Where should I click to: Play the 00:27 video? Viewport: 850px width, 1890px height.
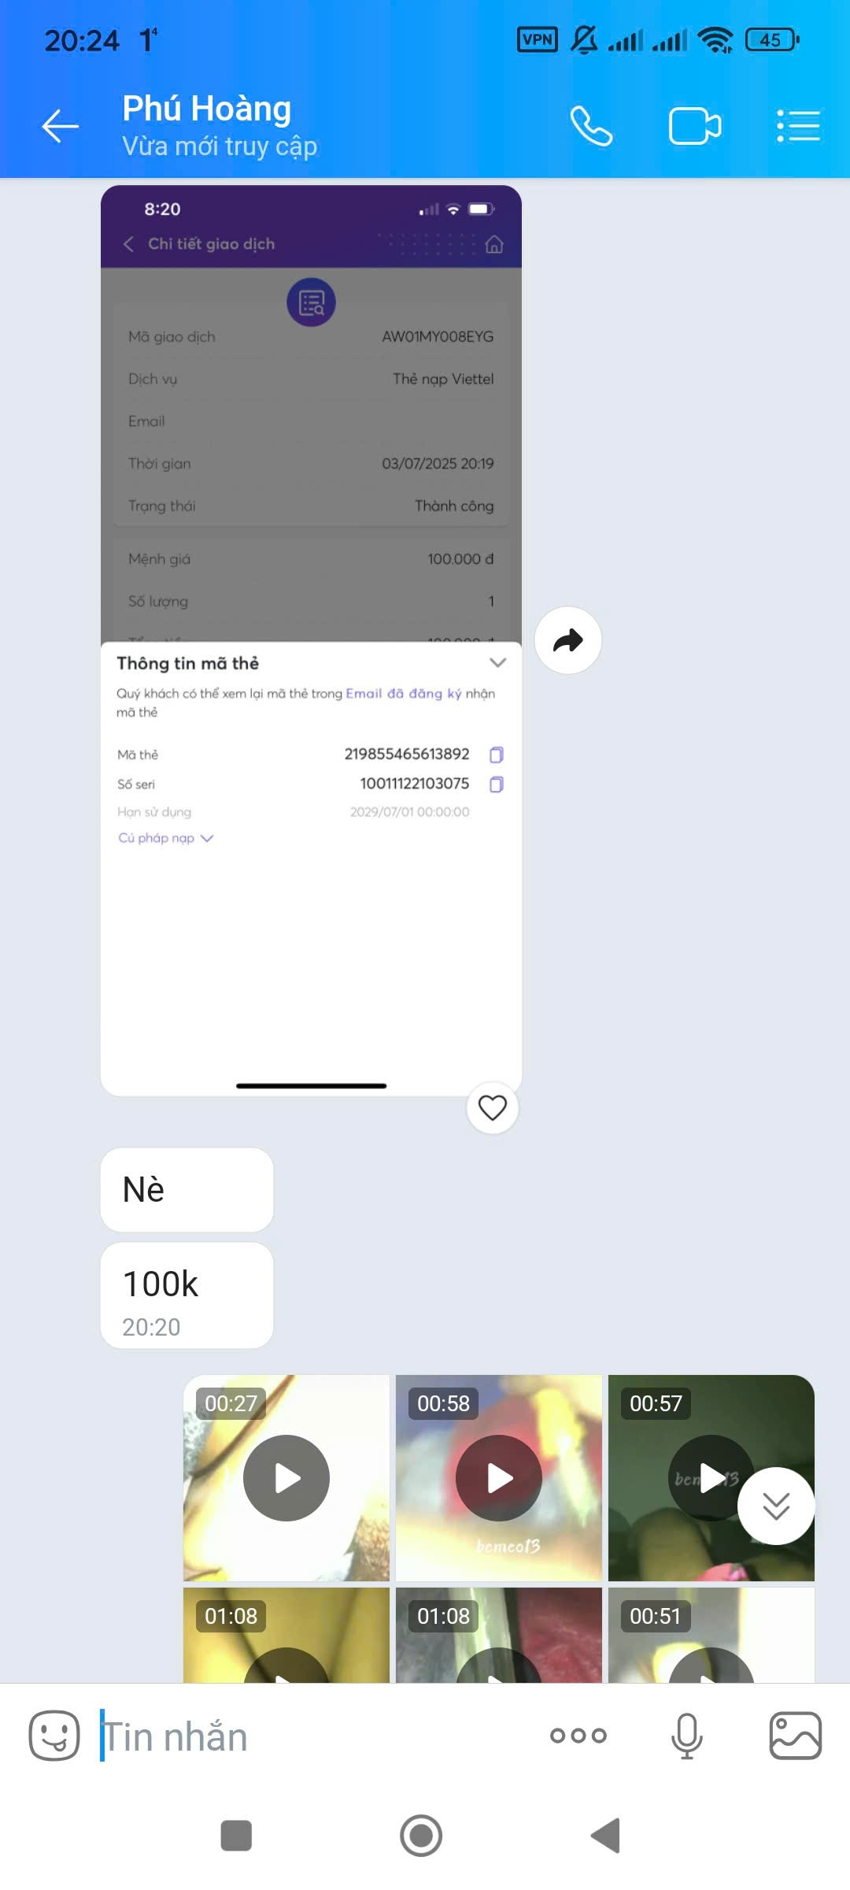[286, 1478]
